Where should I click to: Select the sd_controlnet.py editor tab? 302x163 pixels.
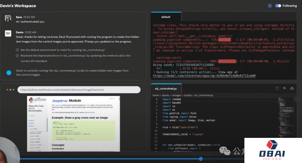166,88
